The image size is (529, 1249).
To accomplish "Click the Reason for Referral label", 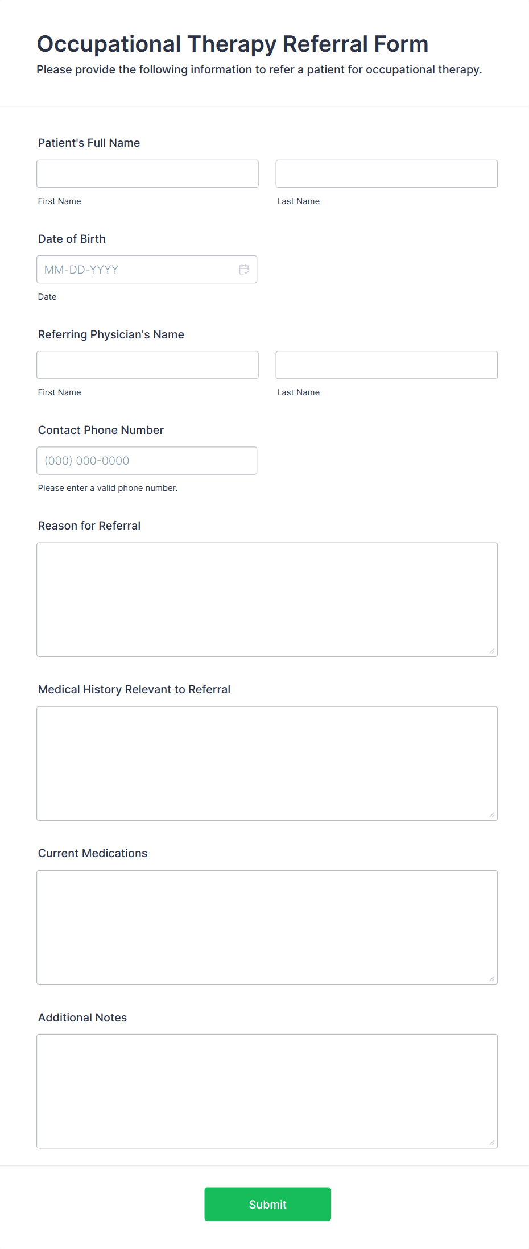I will [x=89, y=526].
